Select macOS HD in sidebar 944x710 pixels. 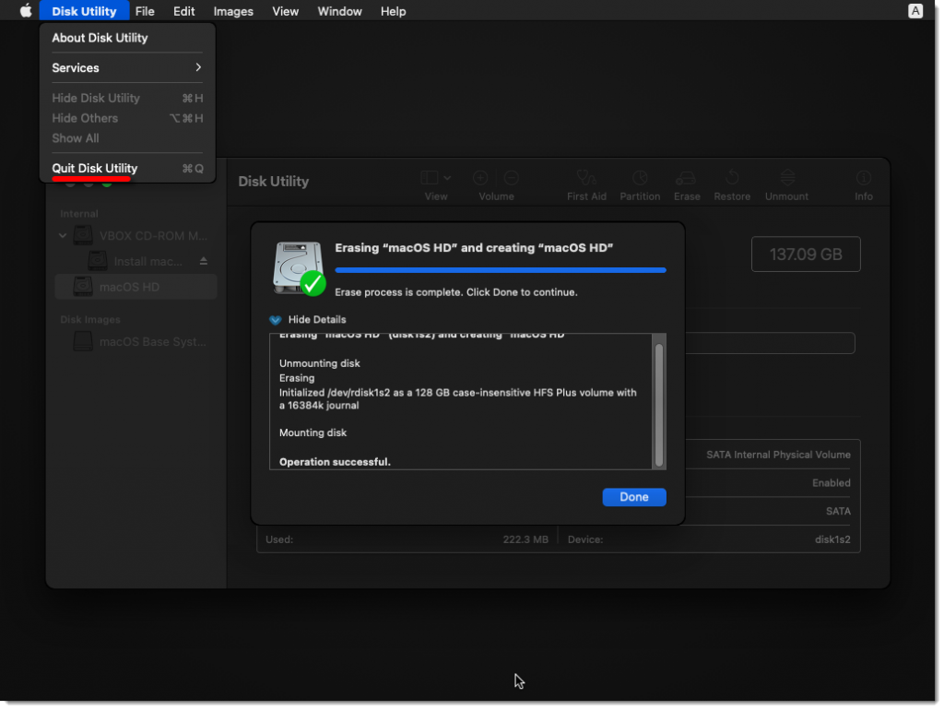[136, 287]
